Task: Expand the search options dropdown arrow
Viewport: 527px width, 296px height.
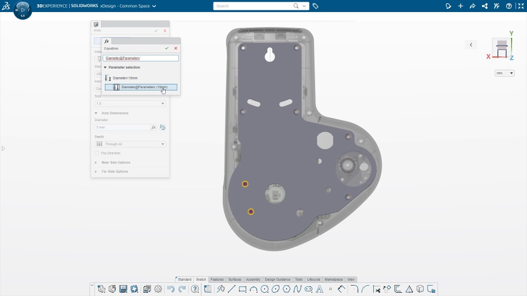Action: (304, 6)
